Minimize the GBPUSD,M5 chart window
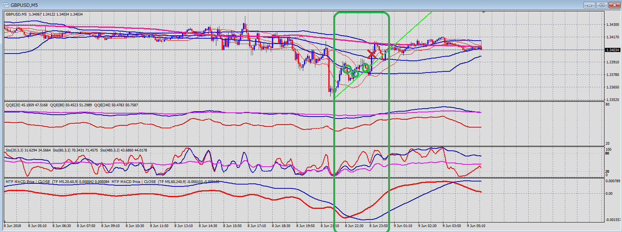622x232 pixels. pos(589,5)
